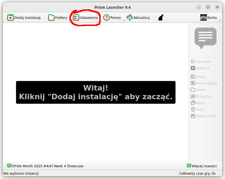Click the black cat icon

pos(161,17)
